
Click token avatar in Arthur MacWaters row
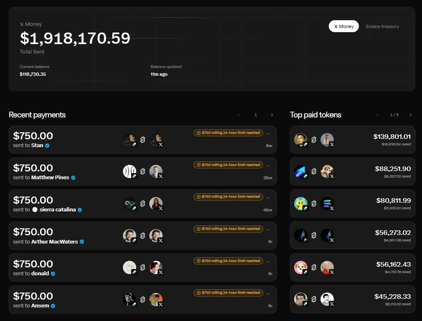pyautogui.click(x=130, y=236)
